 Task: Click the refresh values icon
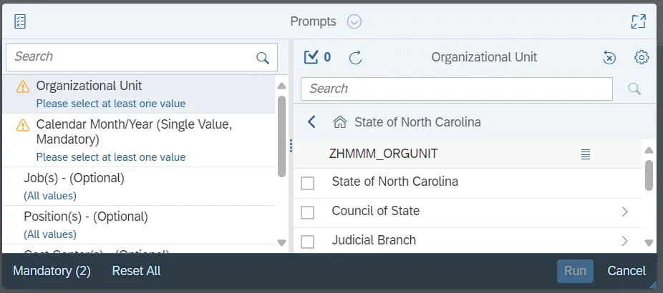point(355,58)
